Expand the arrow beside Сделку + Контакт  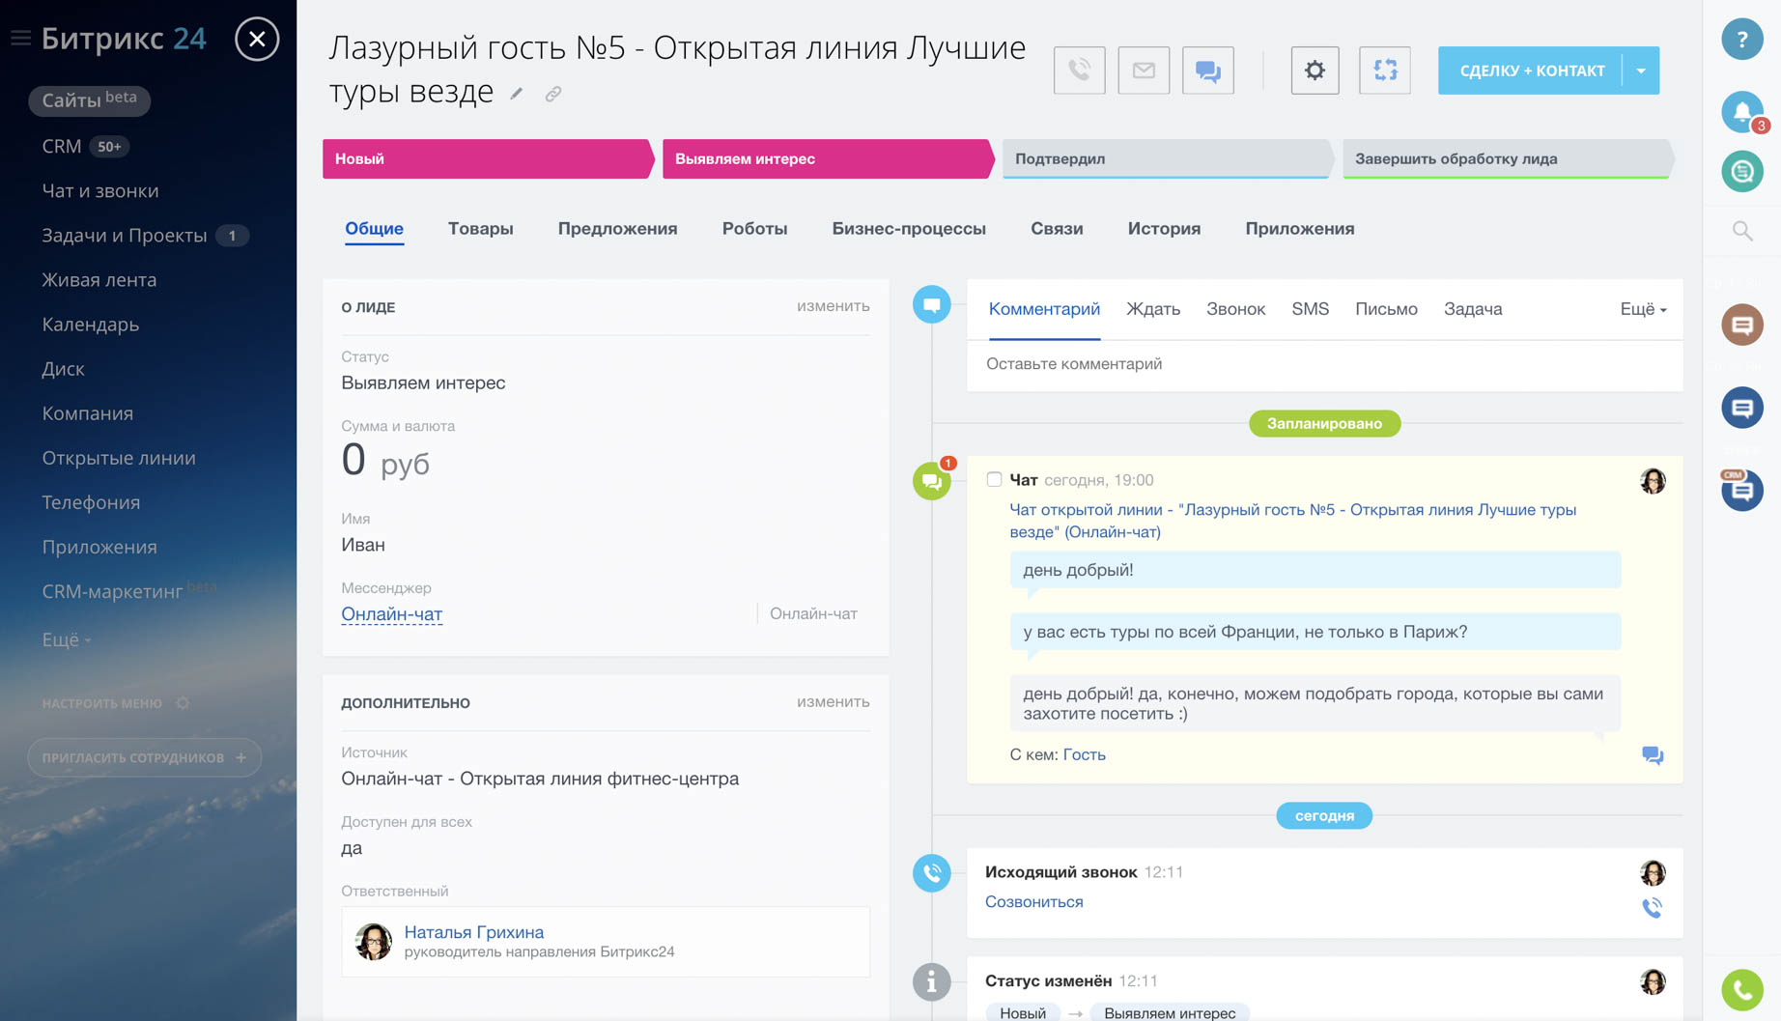pos(1641,71)
